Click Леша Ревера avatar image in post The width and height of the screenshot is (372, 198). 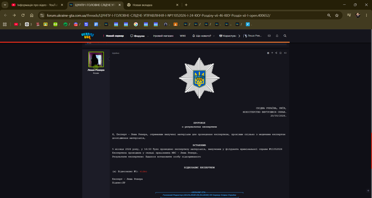(x=96, y=59)
